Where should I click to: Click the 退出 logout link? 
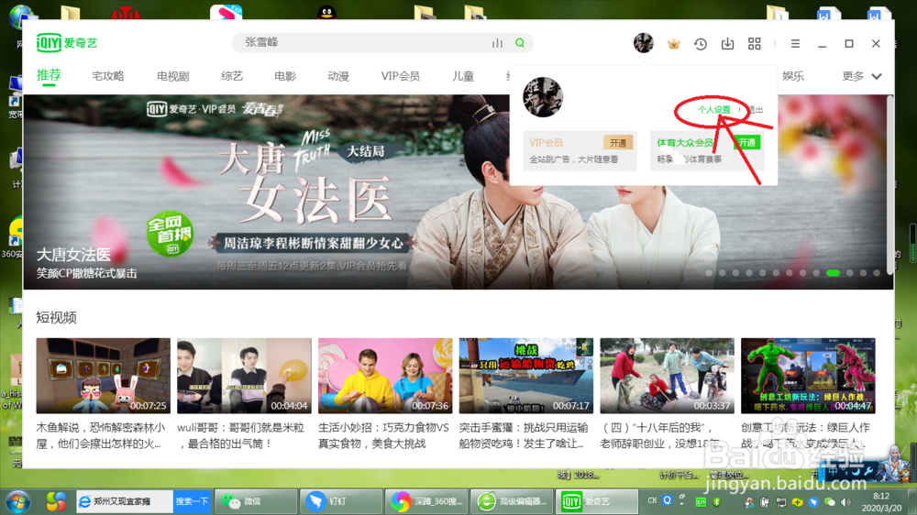756,110
